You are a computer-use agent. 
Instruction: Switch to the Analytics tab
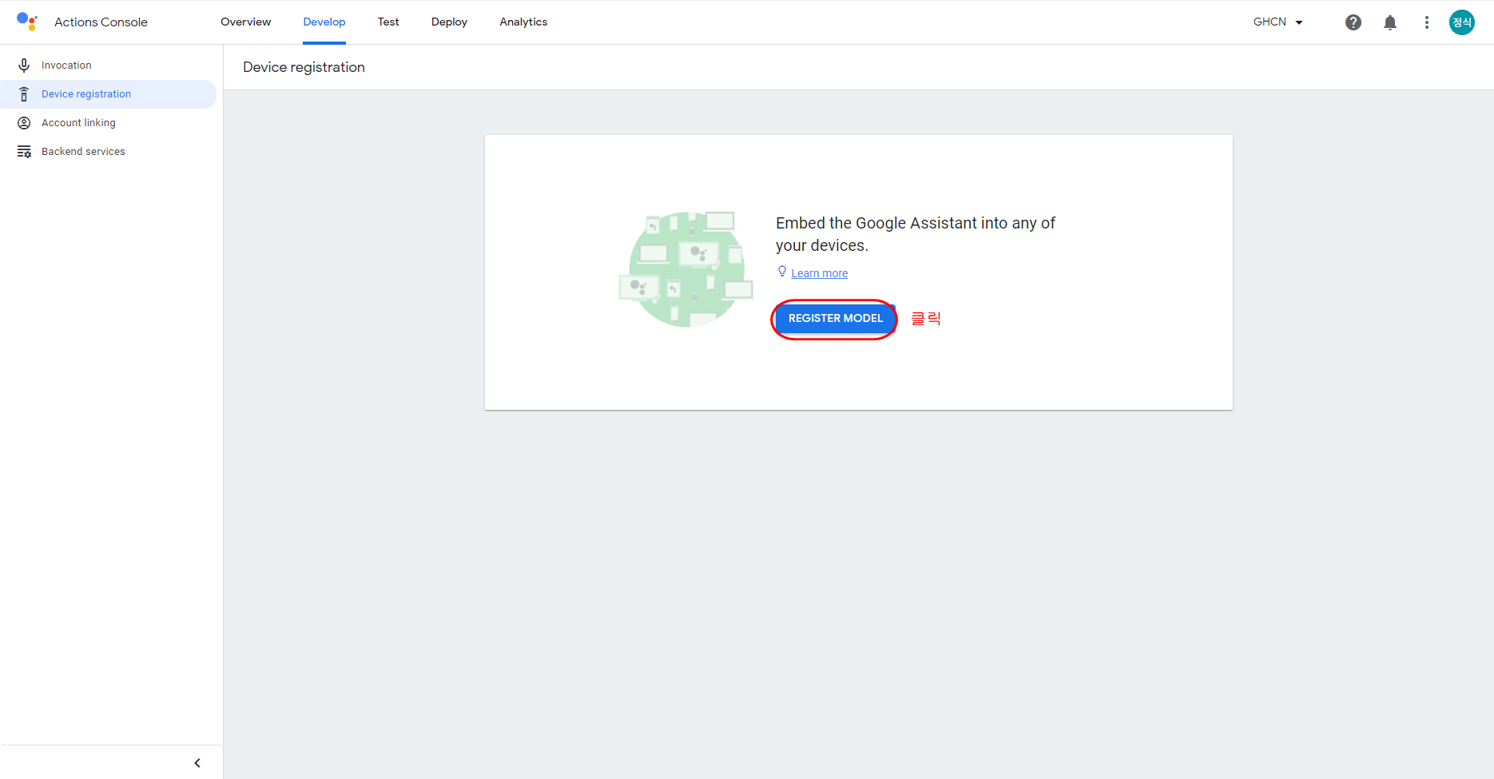[523, 22]
